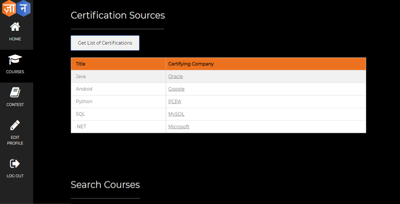Open the CONTEST menu label
This screenshot has height=204, width=400.
click(15, 105)
